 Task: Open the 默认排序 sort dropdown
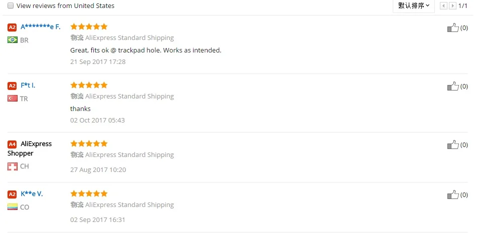pyautogui.click(x=413, y=5)
